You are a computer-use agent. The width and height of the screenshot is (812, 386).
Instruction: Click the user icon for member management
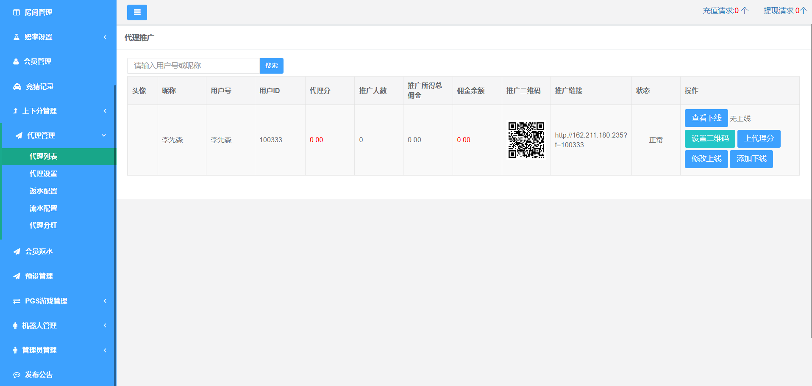(x=16, y=62)
